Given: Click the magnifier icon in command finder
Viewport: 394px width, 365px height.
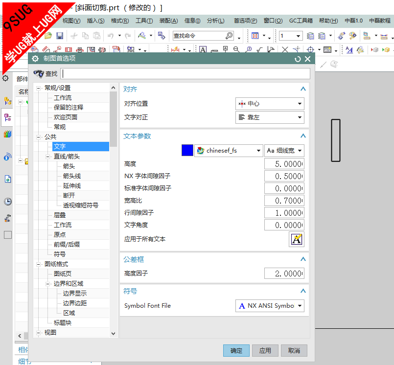Looking at the screenshot, I should (229, 36).
